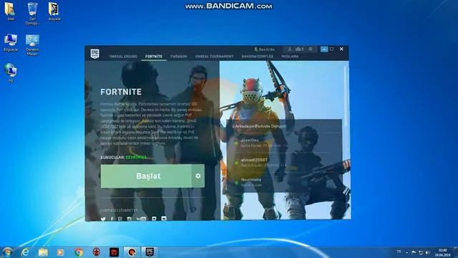This screenshot has width=458, height=258.
Task: Select the bilal folder on desktop
Action: (10, 11)
